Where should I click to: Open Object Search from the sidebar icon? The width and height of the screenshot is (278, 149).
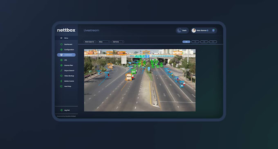(x=61, y=70)
